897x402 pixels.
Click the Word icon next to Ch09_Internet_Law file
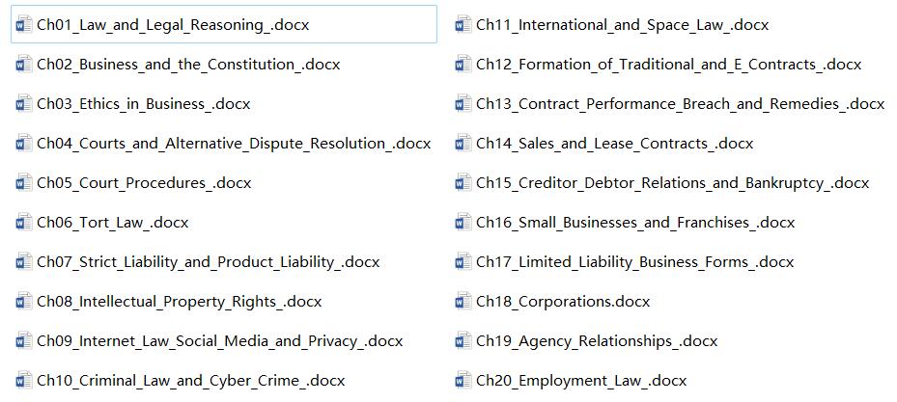click(24, 341)
